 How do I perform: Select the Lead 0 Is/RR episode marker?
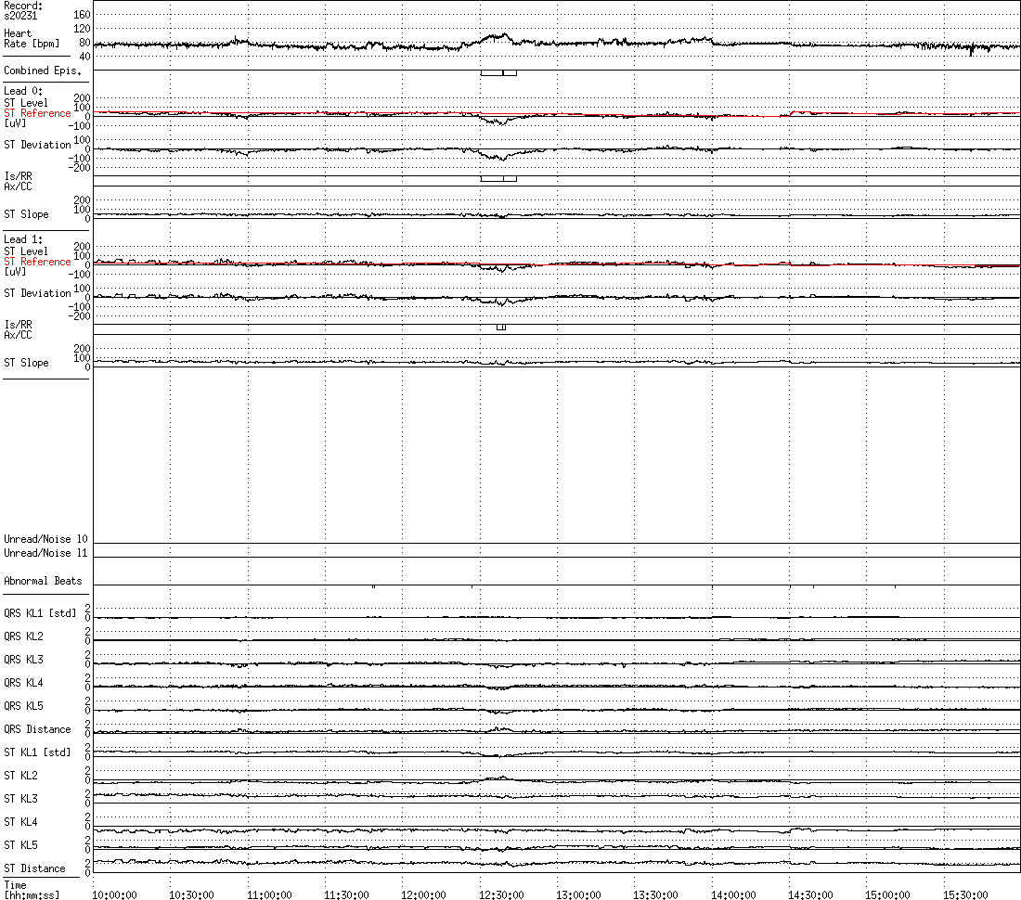pos(498,179)
